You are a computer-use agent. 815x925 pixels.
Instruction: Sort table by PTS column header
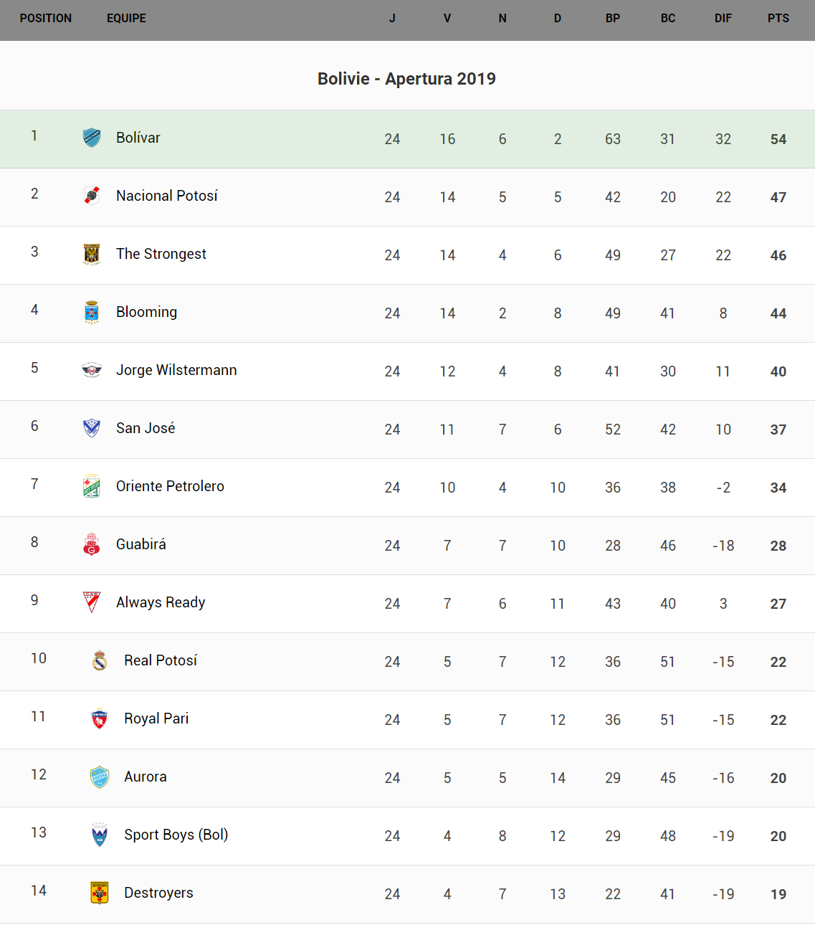(x=778, y=19)
